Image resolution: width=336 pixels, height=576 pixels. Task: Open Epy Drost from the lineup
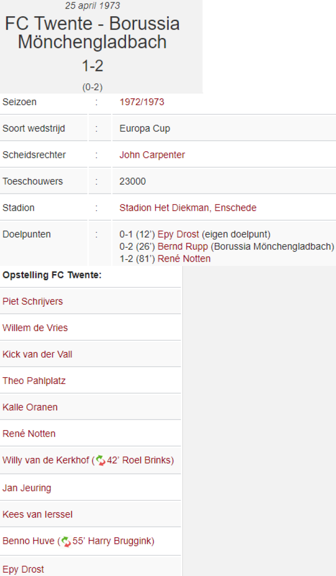click(23, 569)
